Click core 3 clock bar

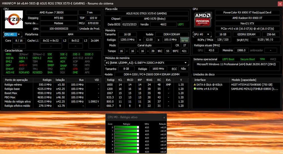[x=127, y=138]
